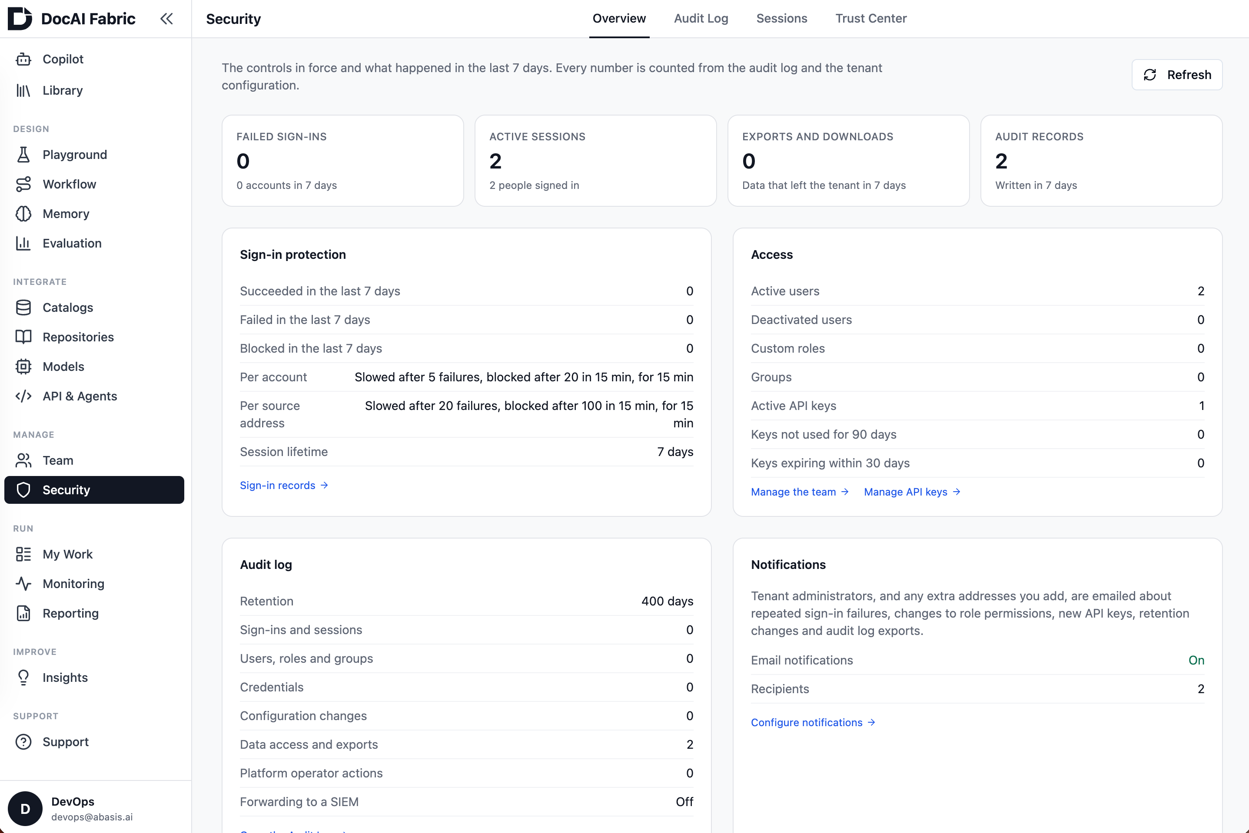Open Library books icon
Image resolution: width=1249 pixels, height=833 pixels.
point(23,90)
